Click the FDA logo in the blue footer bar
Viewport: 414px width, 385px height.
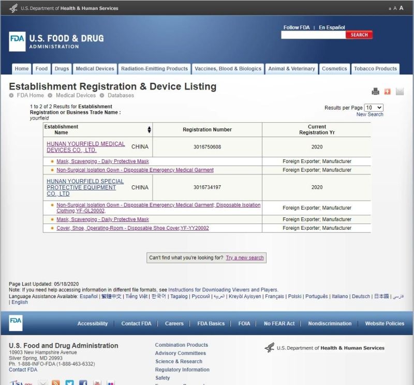(16, 323)
